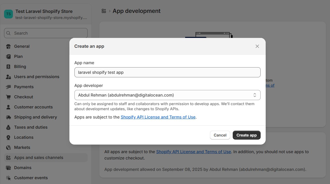Click the Apps and sales channels icon

coord(8,158)
